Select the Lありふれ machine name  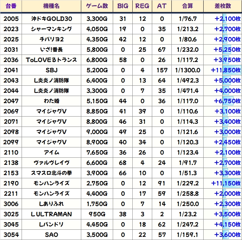pos(51,204)
